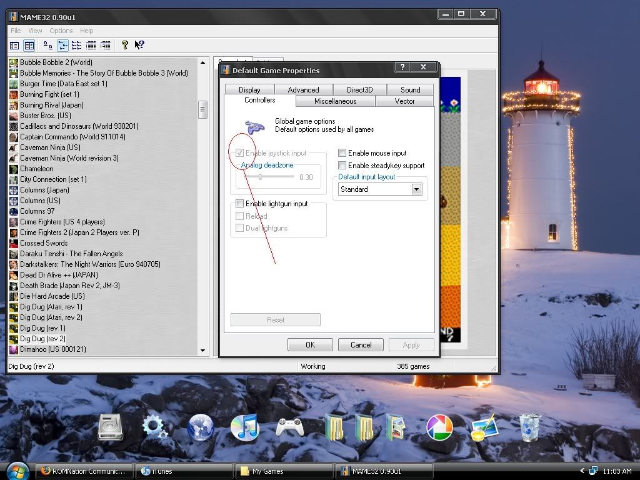
Task: Enable steadykey support checkbox
Action: point(342,165)
